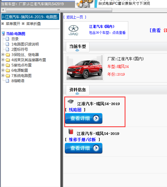Screen dimensions: 167x187
Task: Select the 6电源配置 label
Action: tap(20, 70)
